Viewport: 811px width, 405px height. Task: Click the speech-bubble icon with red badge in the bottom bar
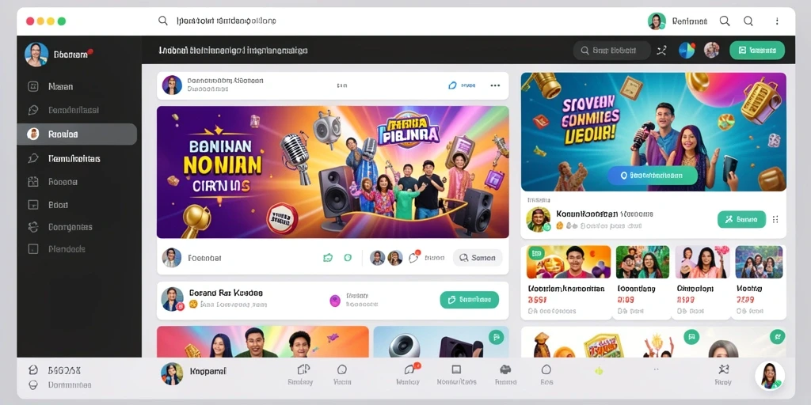click(x=410, y=369)
